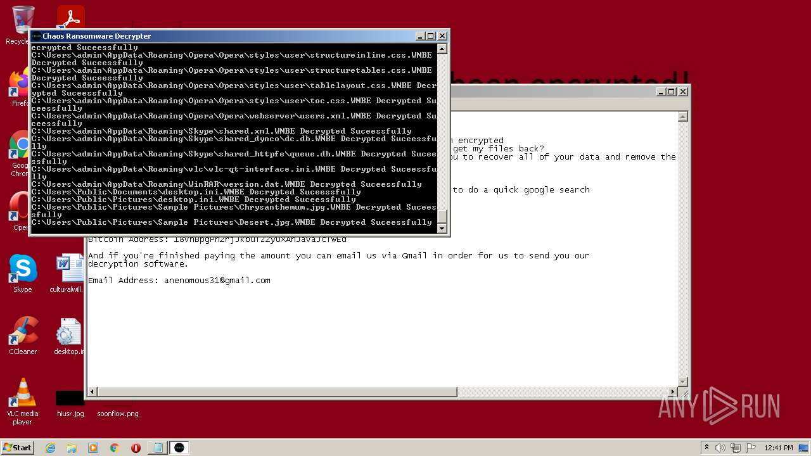Close the Notepad ransom note window
The image size is (811, 456).
(x=683, y=92)
